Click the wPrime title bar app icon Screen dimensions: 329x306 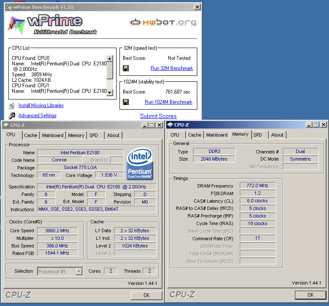9,7
